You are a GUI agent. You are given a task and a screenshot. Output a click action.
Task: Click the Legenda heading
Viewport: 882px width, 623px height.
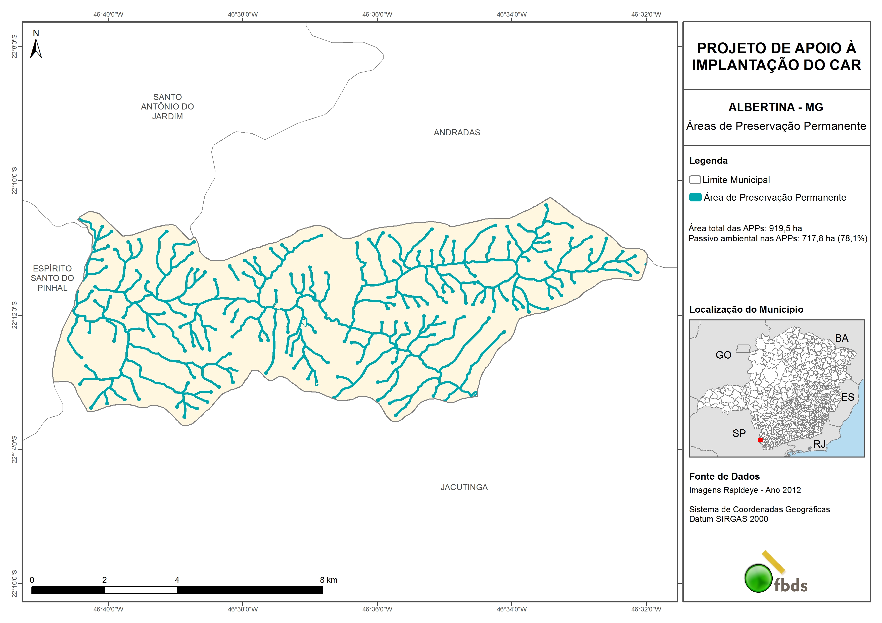(x=708, y=160)
